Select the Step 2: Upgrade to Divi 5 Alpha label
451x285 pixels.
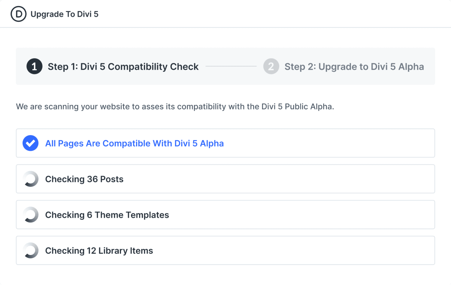pyautogui.click(x=354, y=66)
